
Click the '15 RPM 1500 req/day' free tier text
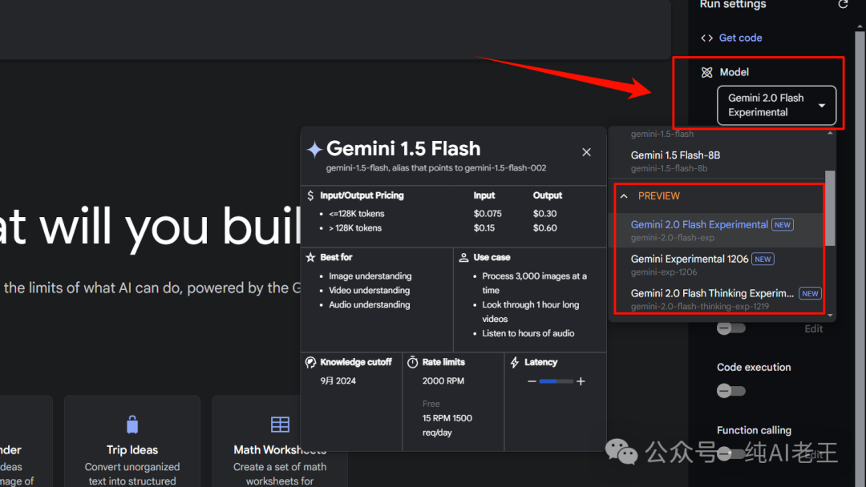[447, 425]
